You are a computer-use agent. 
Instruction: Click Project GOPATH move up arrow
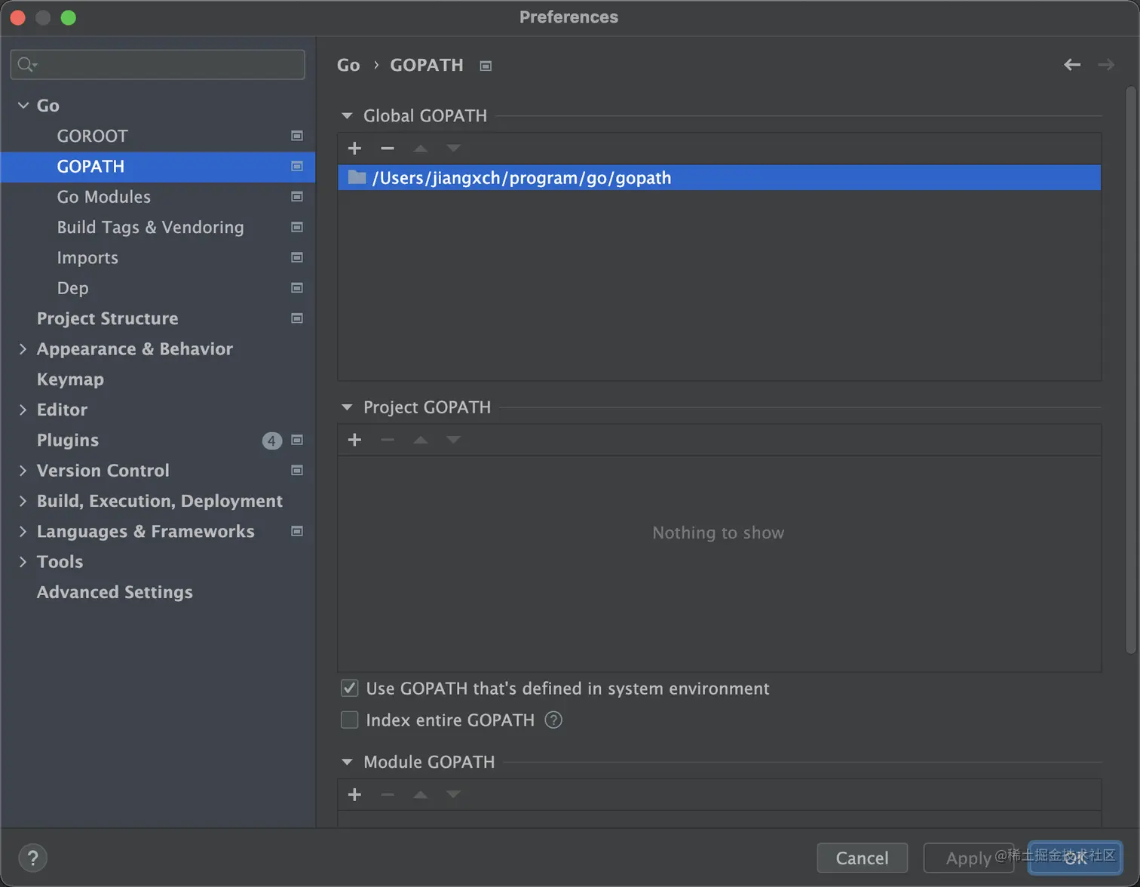click(x=421, y=440)
